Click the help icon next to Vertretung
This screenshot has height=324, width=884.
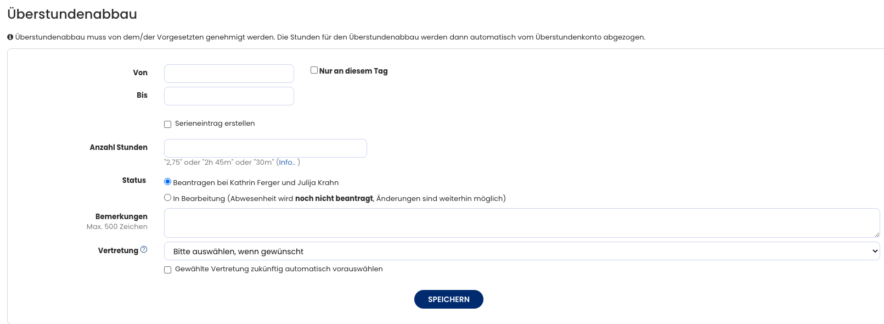[x=144, y=249]
